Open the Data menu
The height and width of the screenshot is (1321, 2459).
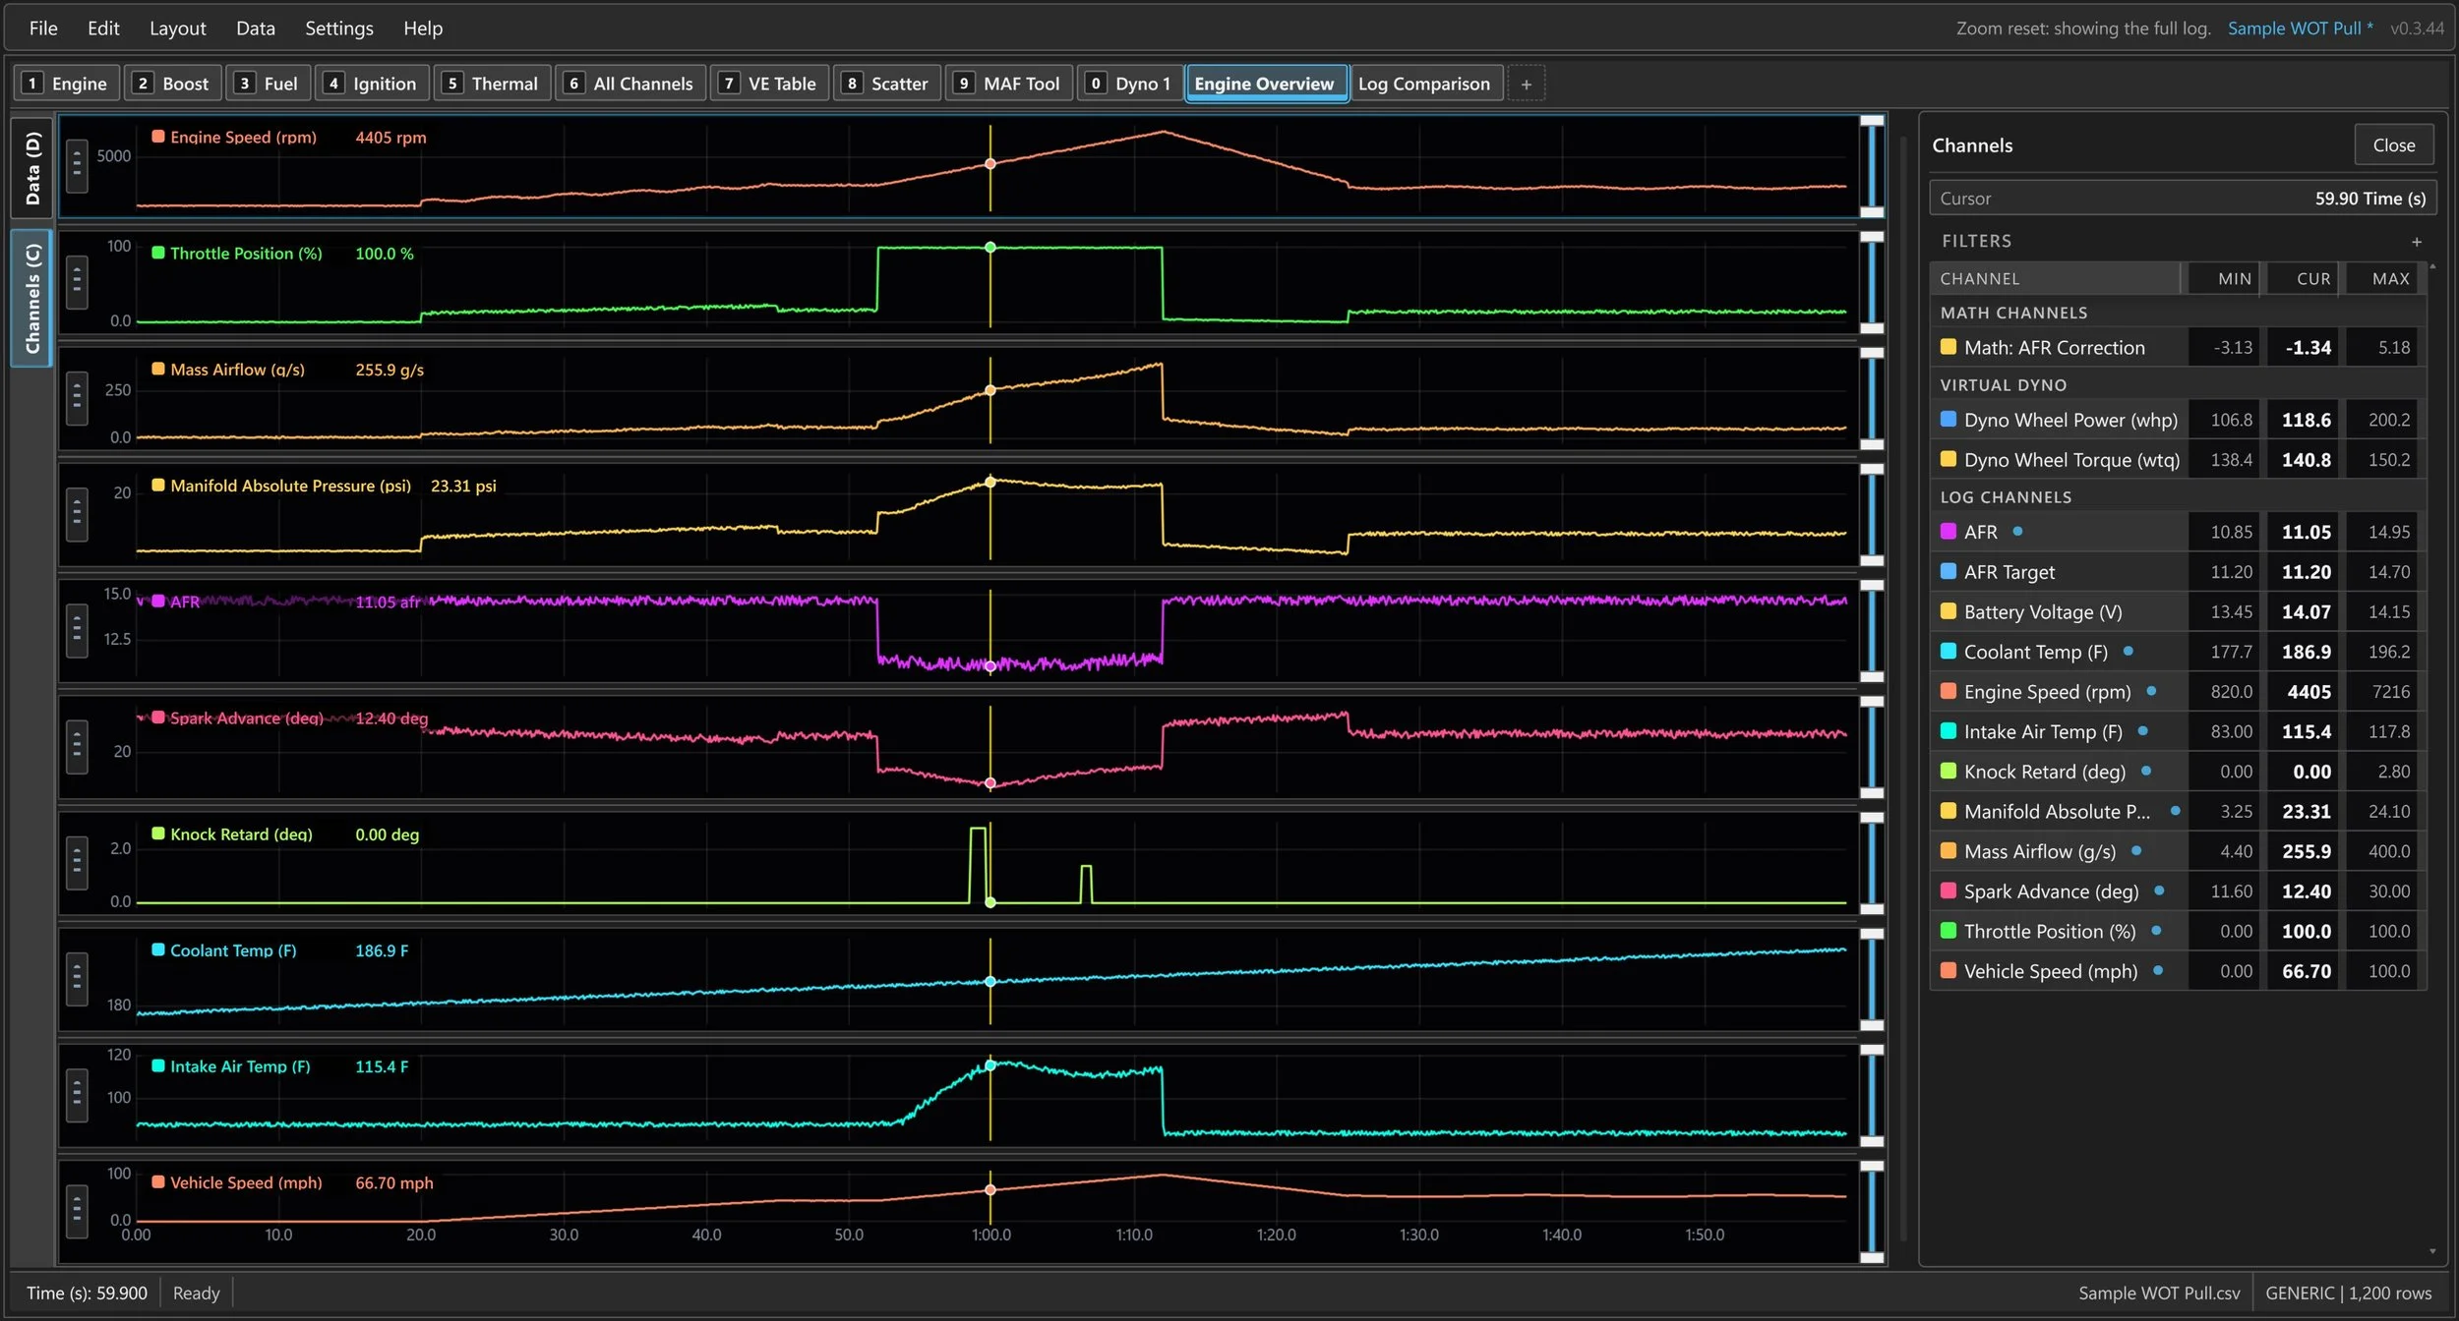pos(256,29)
